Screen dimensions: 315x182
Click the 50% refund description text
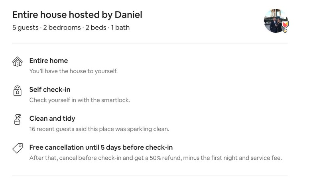[x=156, y=158]
